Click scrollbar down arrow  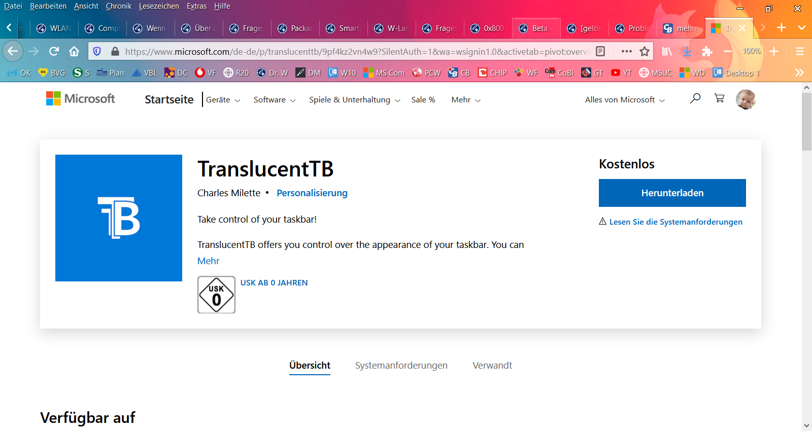(x=806, y=425)
